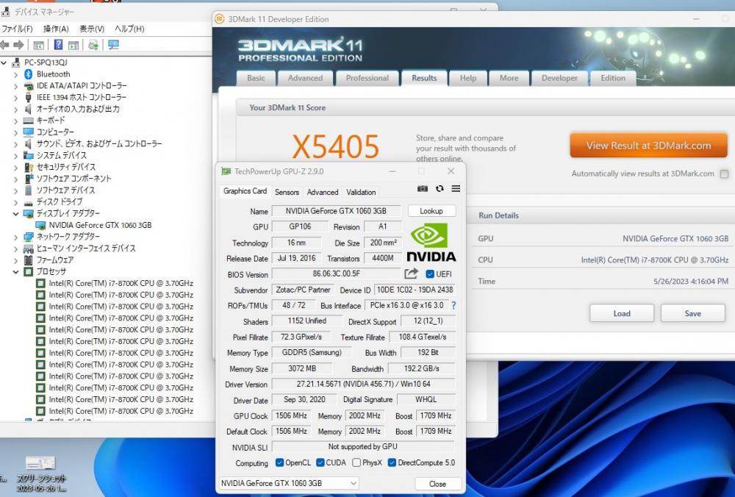Click the GPU-Z title bar app icon
735x497 pixels.
click(x=226, y=171)
